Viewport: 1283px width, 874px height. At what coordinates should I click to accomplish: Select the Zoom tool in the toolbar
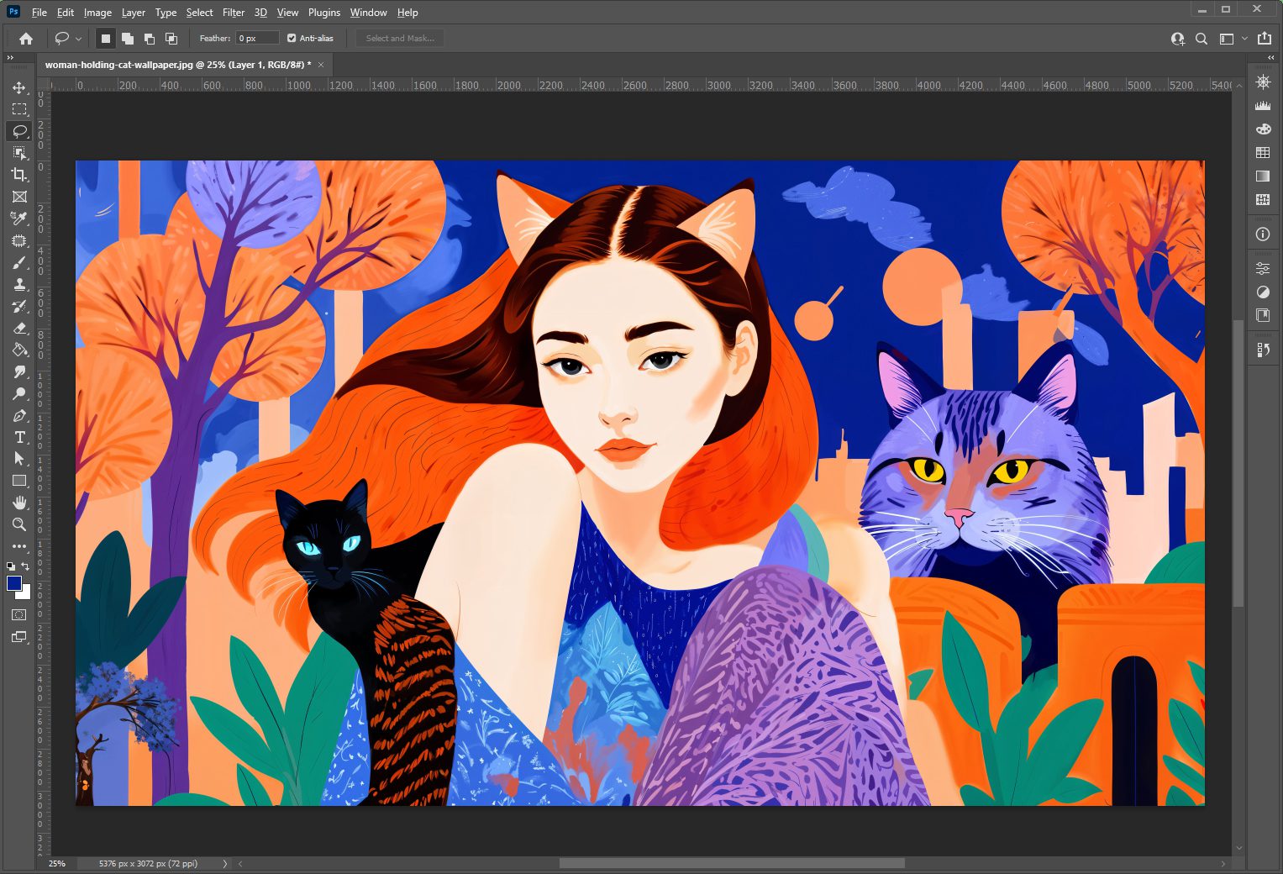(19, 524)
